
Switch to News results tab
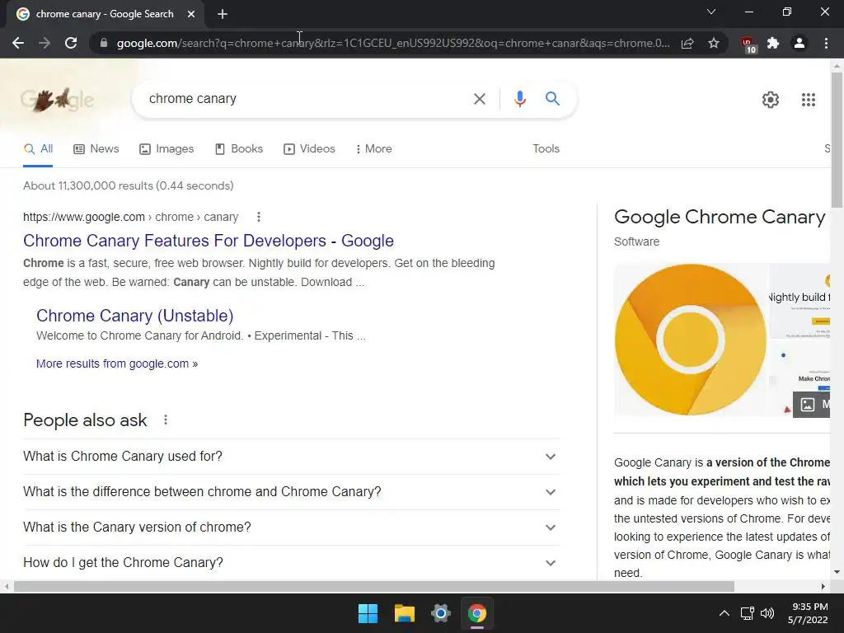point(96,149)
